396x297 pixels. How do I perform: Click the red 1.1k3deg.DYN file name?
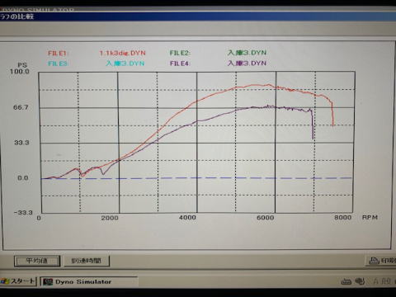[122, 53]
